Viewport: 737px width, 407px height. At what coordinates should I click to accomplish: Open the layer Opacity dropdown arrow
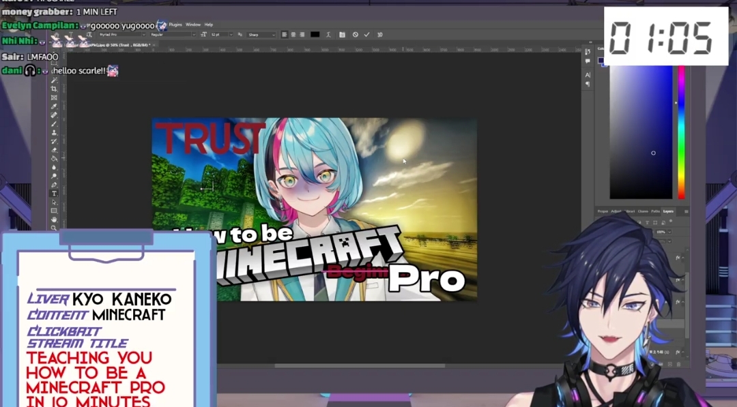coord(669,232)
